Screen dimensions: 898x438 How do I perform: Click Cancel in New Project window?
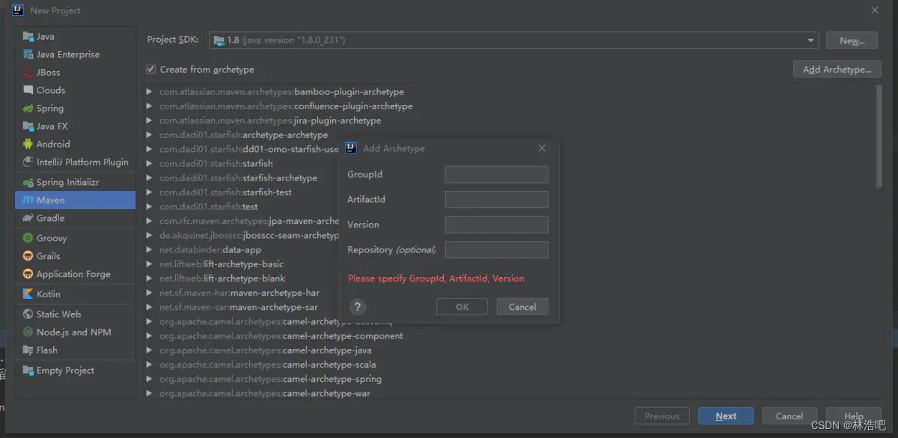pyautogui.click(x=789, y=416)
